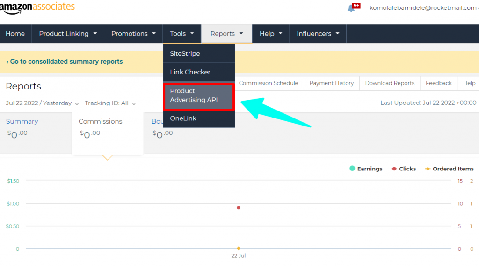
Task: Expand the Product Linking dropdown
Action: point(68,34)
